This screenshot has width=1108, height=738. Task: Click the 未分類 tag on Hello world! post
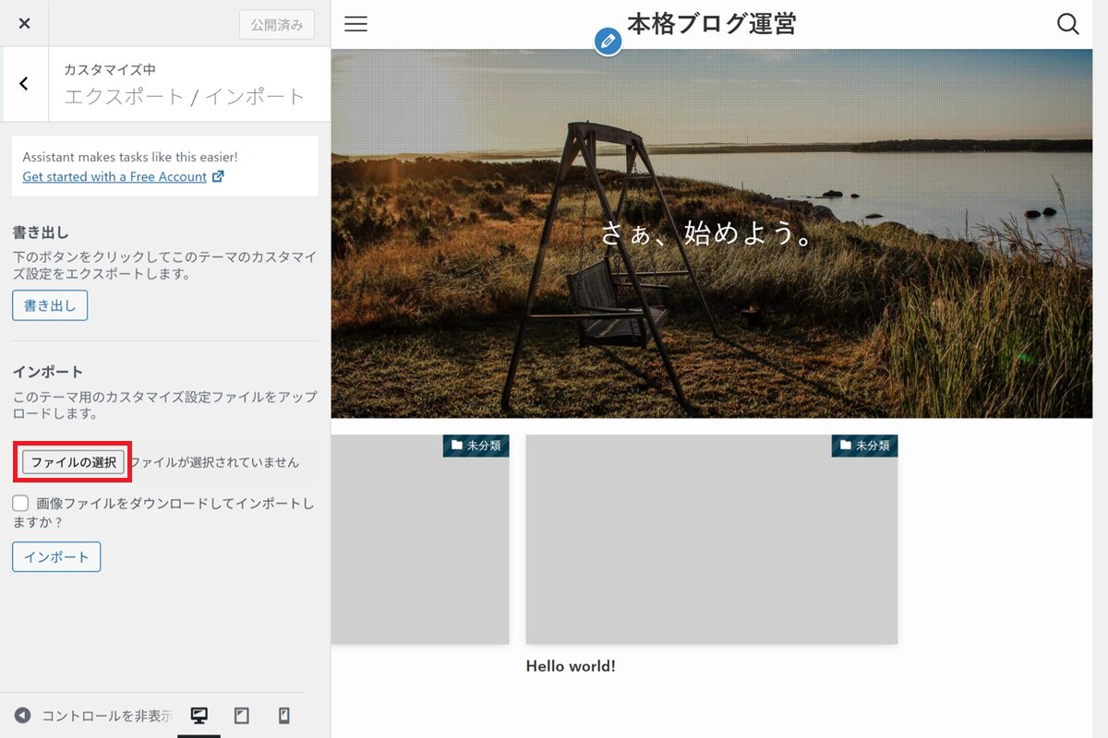tap(864, 446)
